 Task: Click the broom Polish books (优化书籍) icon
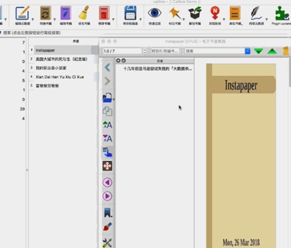click(x=84, y=13)
